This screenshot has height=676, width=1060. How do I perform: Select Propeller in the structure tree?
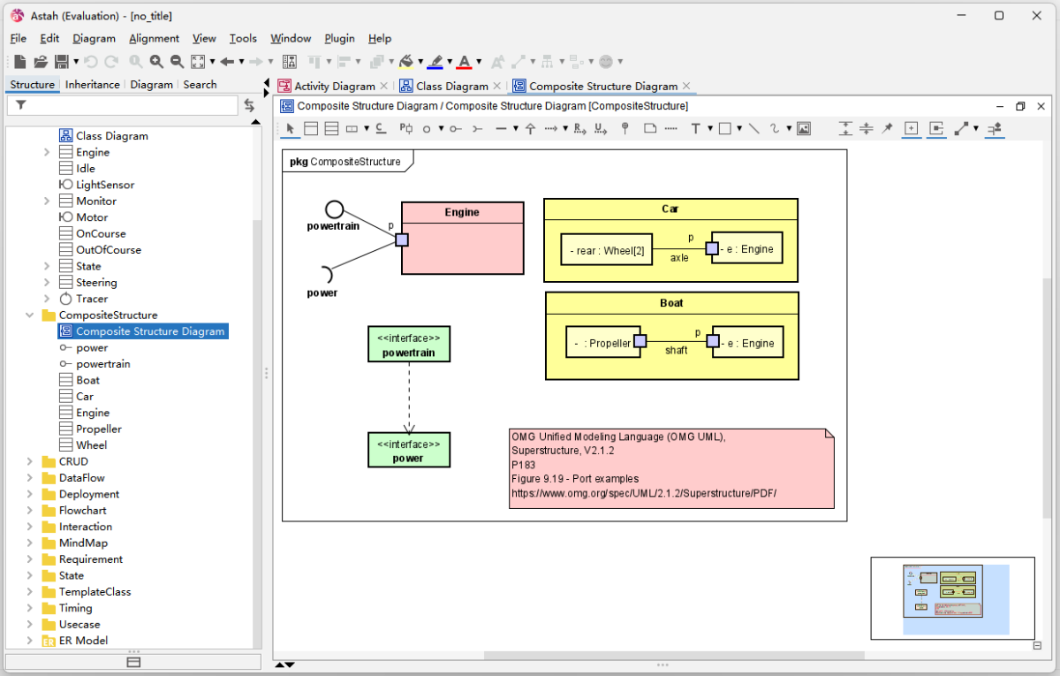pos(98,429)
